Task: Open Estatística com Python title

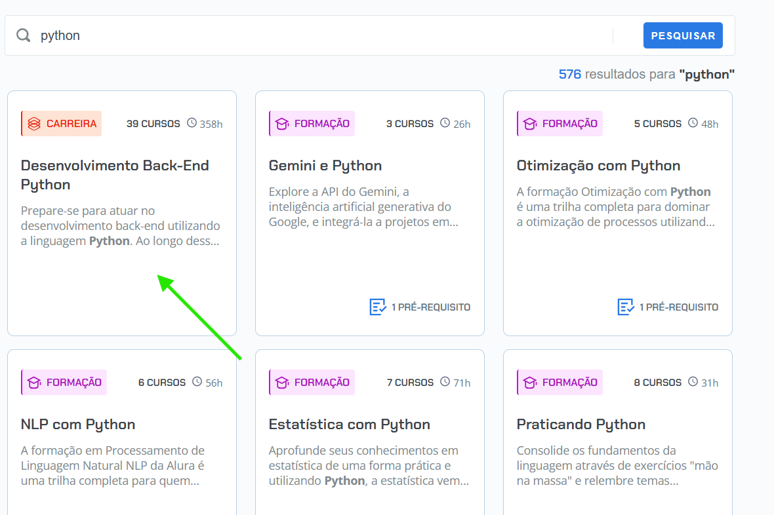Action: point(350,425)
